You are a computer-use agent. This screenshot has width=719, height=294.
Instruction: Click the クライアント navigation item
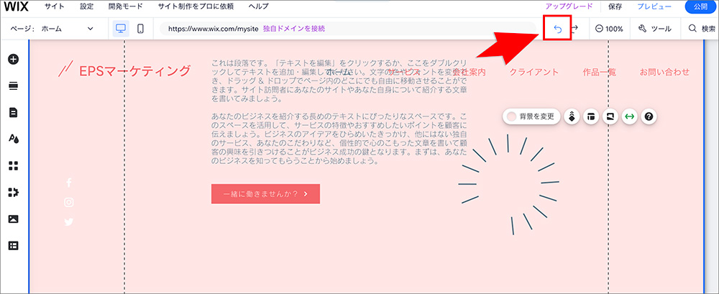point(534,72)
